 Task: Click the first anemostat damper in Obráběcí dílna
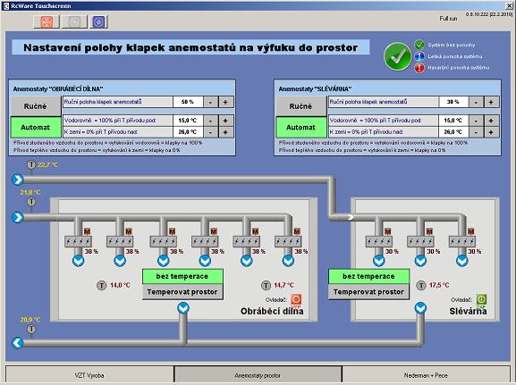[78, 242]
